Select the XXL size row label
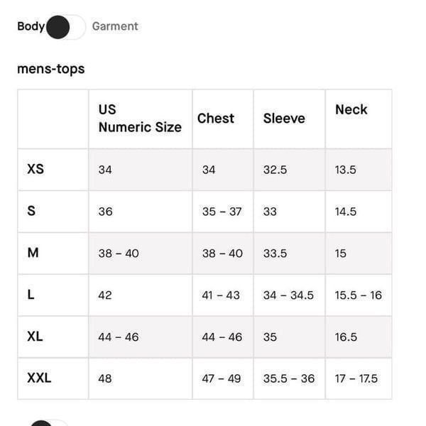Viewport: 426px width, 426px height. coord(39,378)
